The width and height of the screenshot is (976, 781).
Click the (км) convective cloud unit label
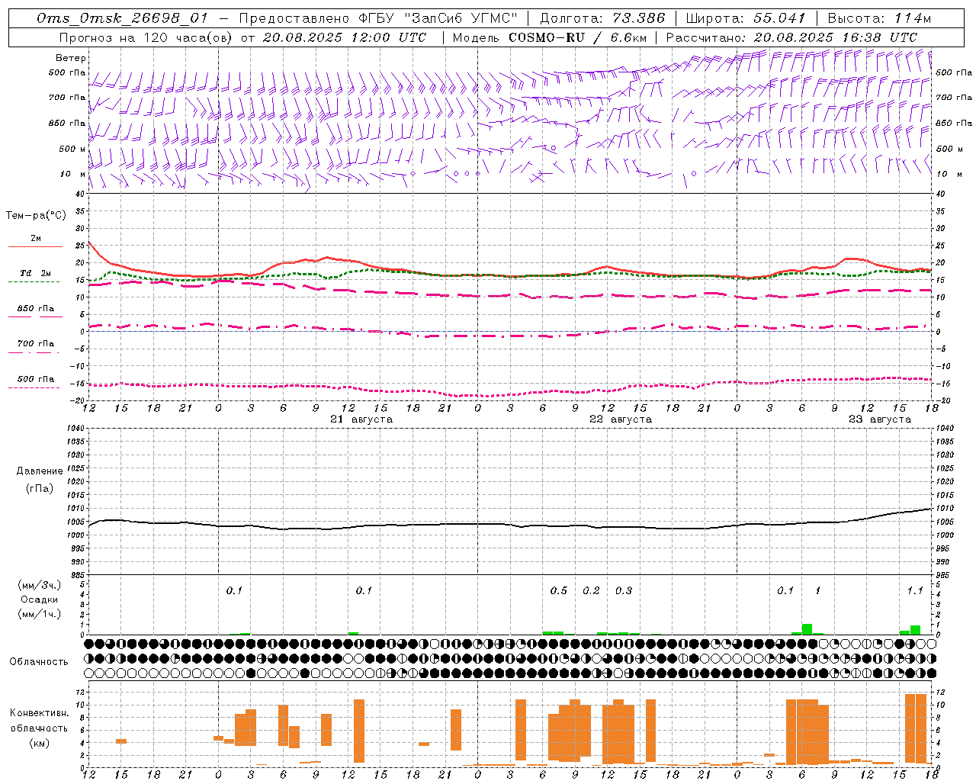tap(39, 743)
